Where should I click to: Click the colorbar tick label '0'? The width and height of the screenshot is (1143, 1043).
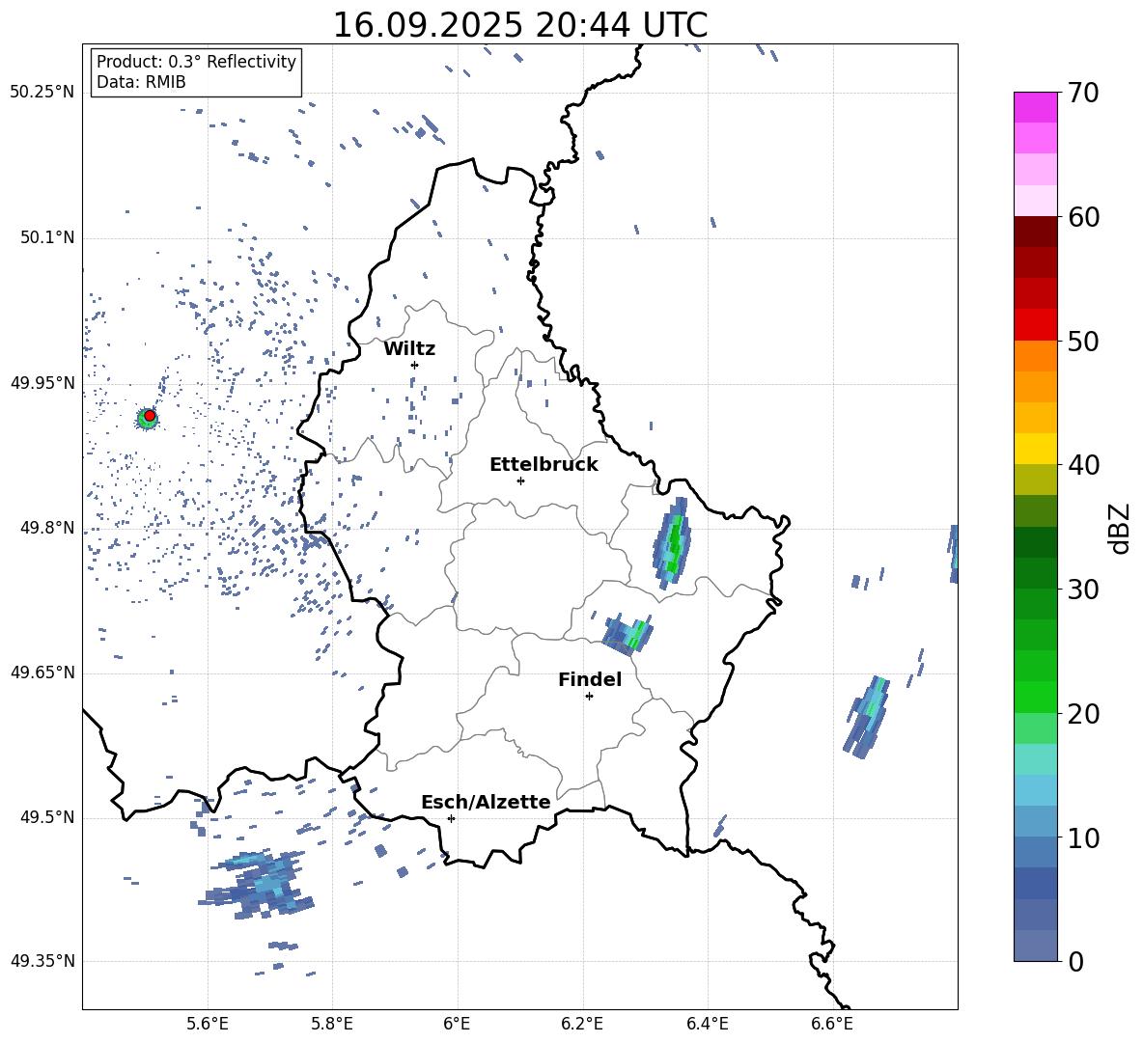1075,961
